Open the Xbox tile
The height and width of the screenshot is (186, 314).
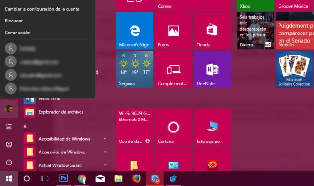[x=256, y=5]
